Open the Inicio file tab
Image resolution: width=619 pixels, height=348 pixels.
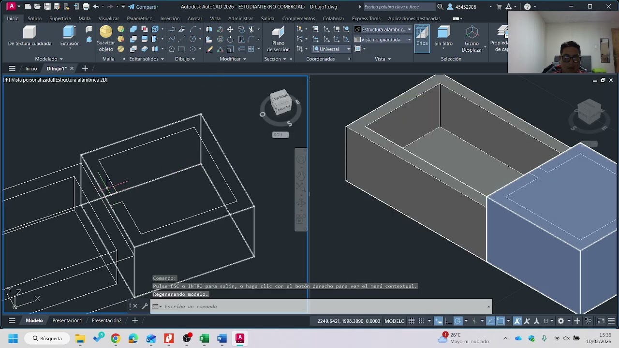tap(31, 69)
